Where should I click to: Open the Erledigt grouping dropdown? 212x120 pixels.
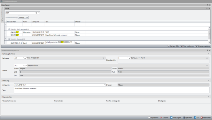(23, 18)
